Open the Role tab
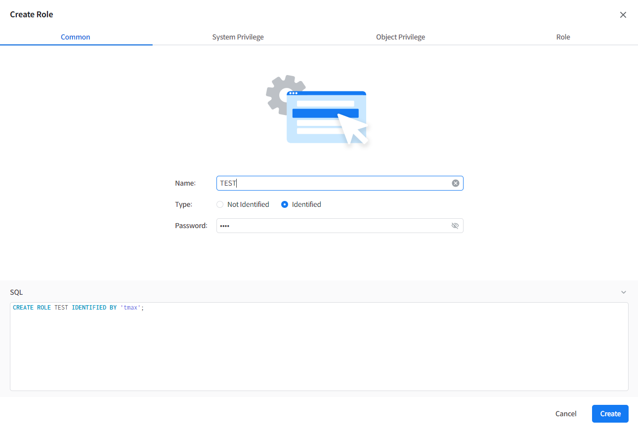The image size is (638, 433). [563, 37]
